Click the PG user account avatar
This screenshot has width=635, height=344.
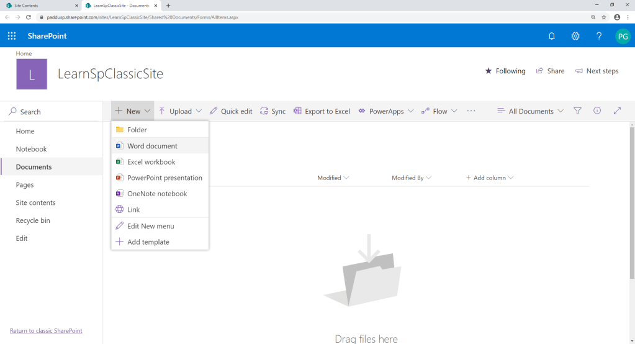pos(622,36)
